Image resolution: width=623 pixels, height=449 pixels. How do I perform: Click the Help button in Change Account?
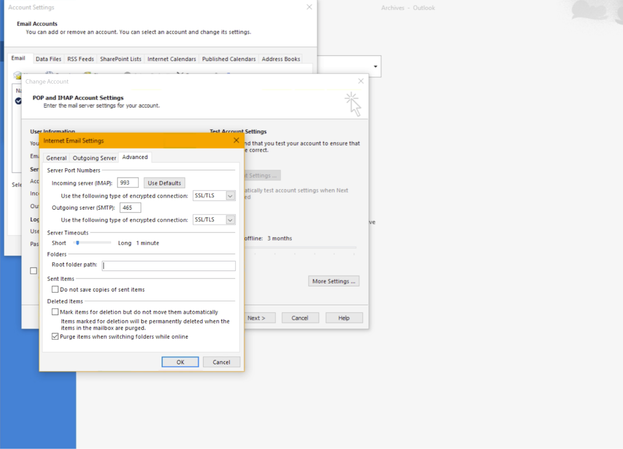[344, 318]
